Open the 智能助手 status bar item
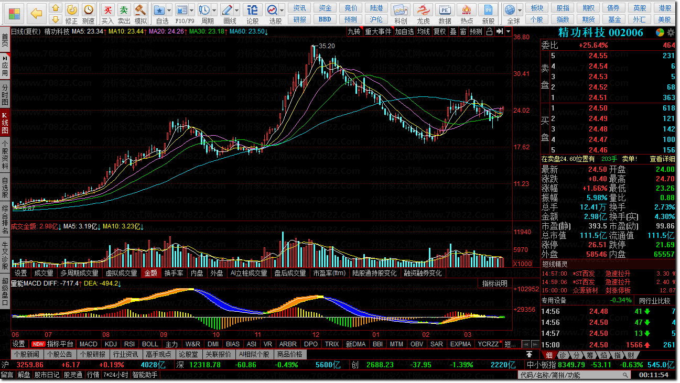The image size is (680, 383). 145,375
